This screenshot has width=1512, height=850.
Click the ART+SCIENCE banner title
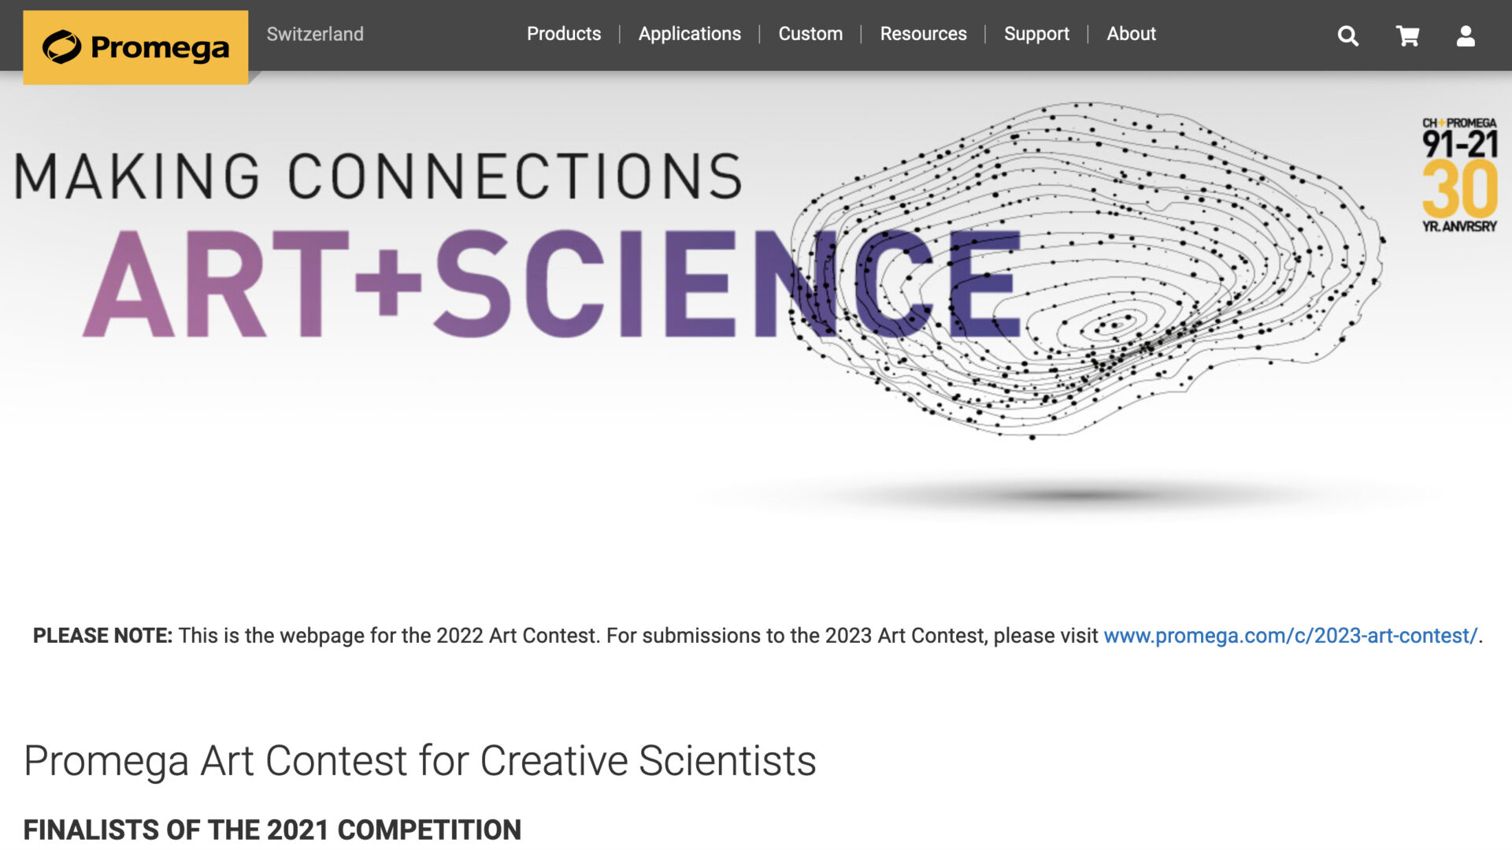click(x=551, y=284)
